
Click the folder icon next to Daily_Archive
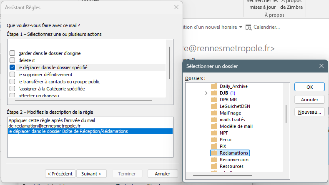214,86
